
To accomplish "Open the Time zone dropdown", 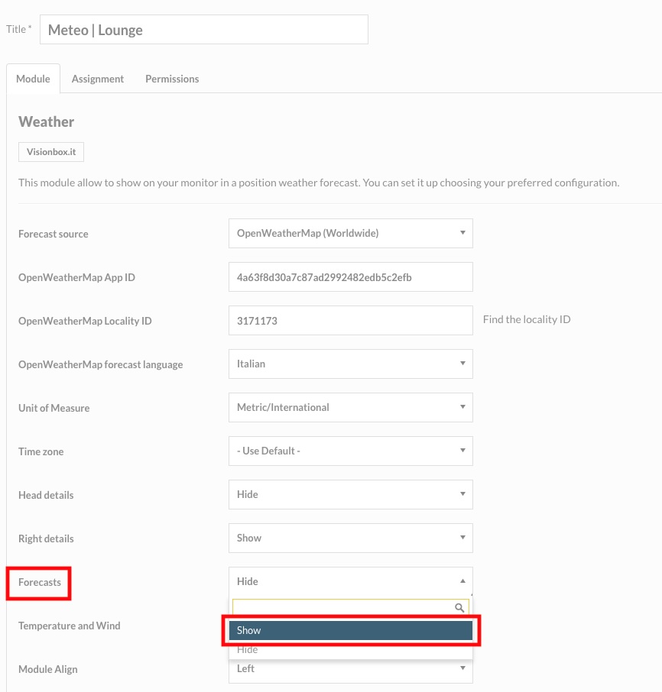I will point(351,451).
